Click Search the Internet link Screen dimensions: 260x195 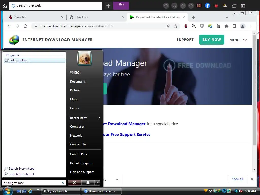point(21,174)
